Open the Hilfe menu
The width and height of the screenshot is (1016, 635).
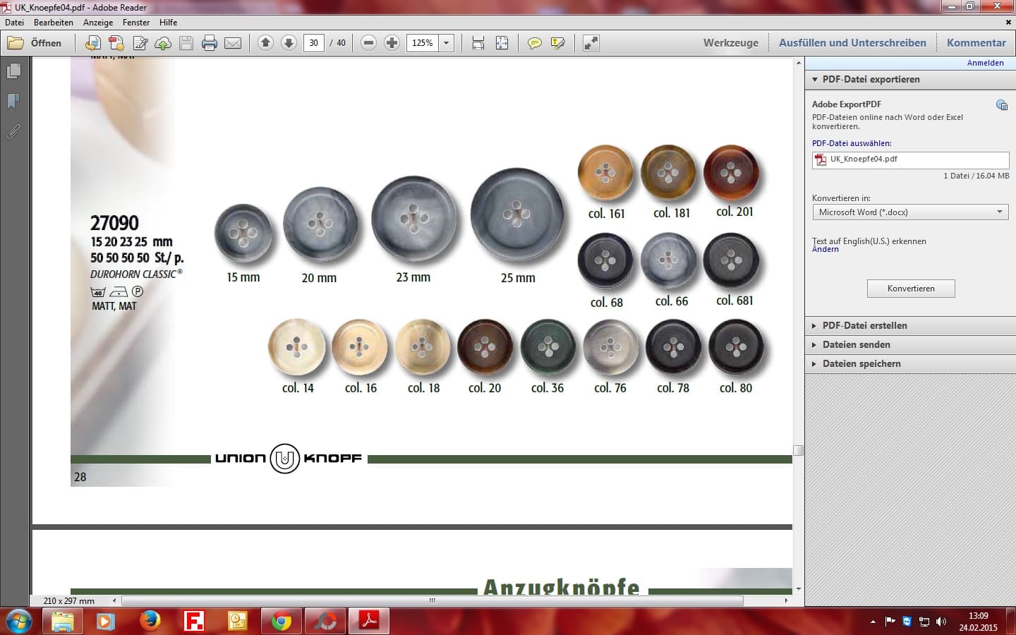[168, 23]
